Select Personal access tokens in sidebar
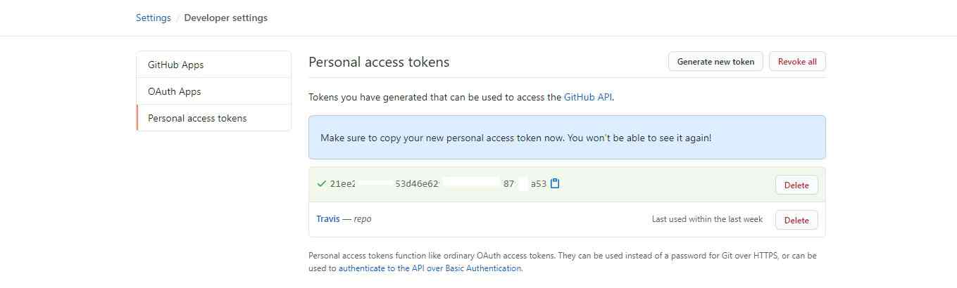 (x=213, y=118)
